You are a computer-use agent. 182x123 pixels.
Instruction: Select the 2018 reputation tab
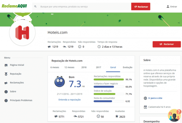(84, 67)
